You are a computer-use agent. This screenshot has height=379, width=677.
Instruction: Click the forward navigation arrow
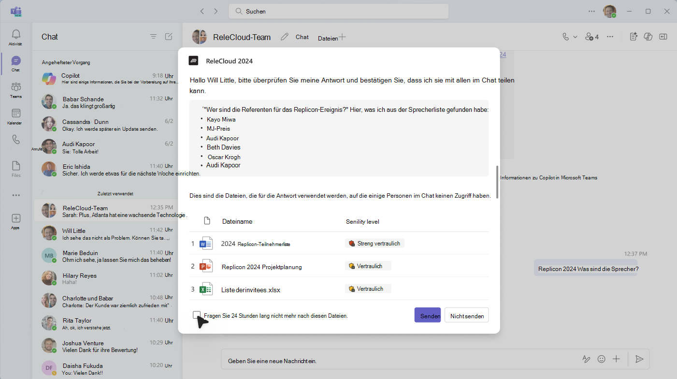click(x=216, y=11)
